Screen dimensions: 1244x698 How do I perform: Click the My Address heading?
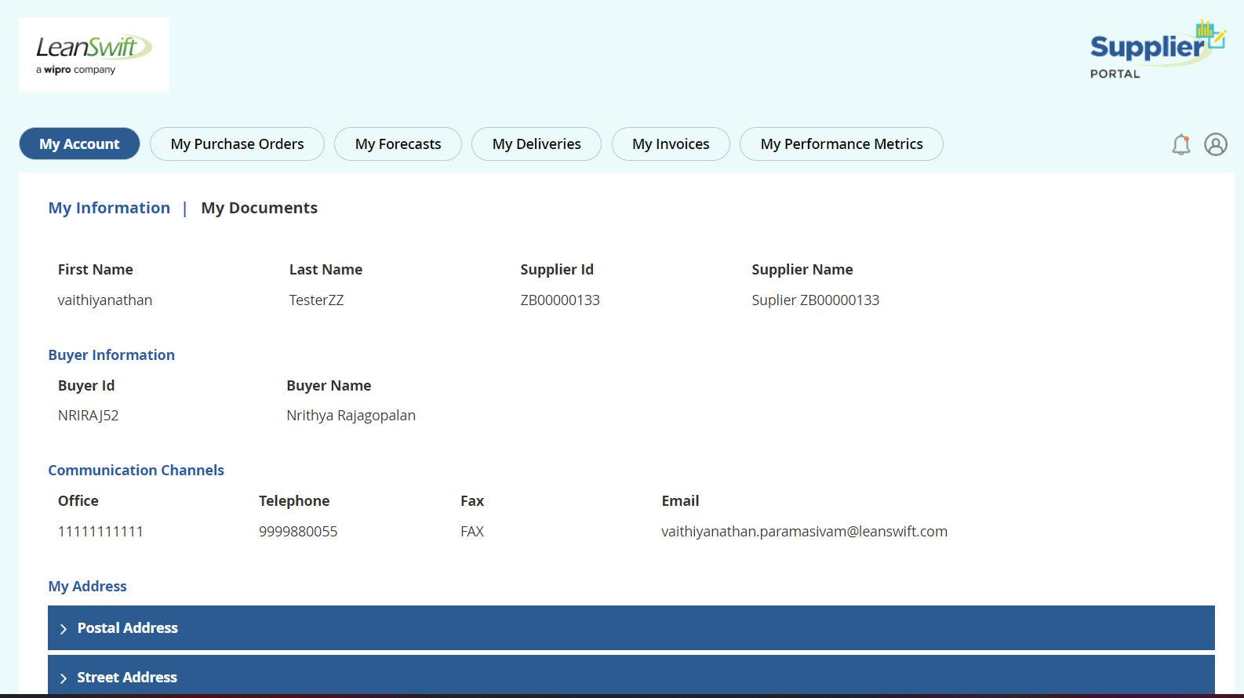87,587
